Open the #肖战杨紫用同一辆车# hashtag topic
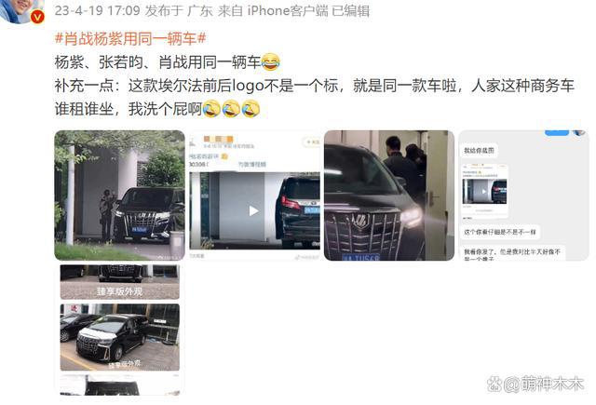The image size is (596, 405). point(130,38)
